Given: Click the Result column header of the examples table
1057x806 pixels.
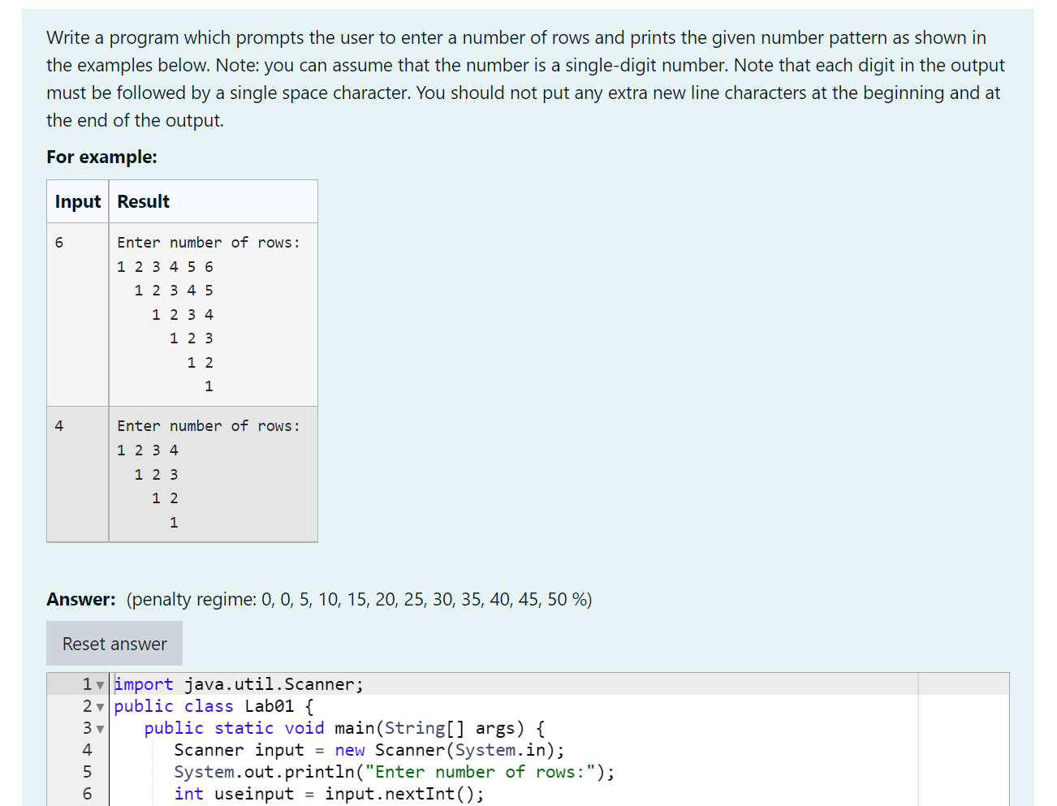Looking at the screenshot, I should click(x=143, y=201).
